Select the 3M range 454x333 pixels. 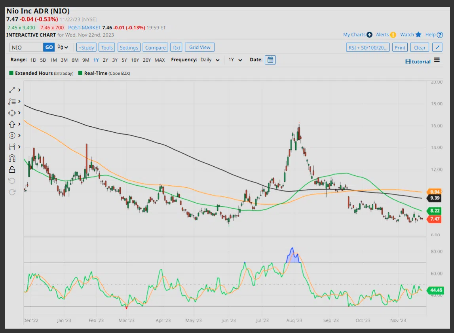coord(64,60)
